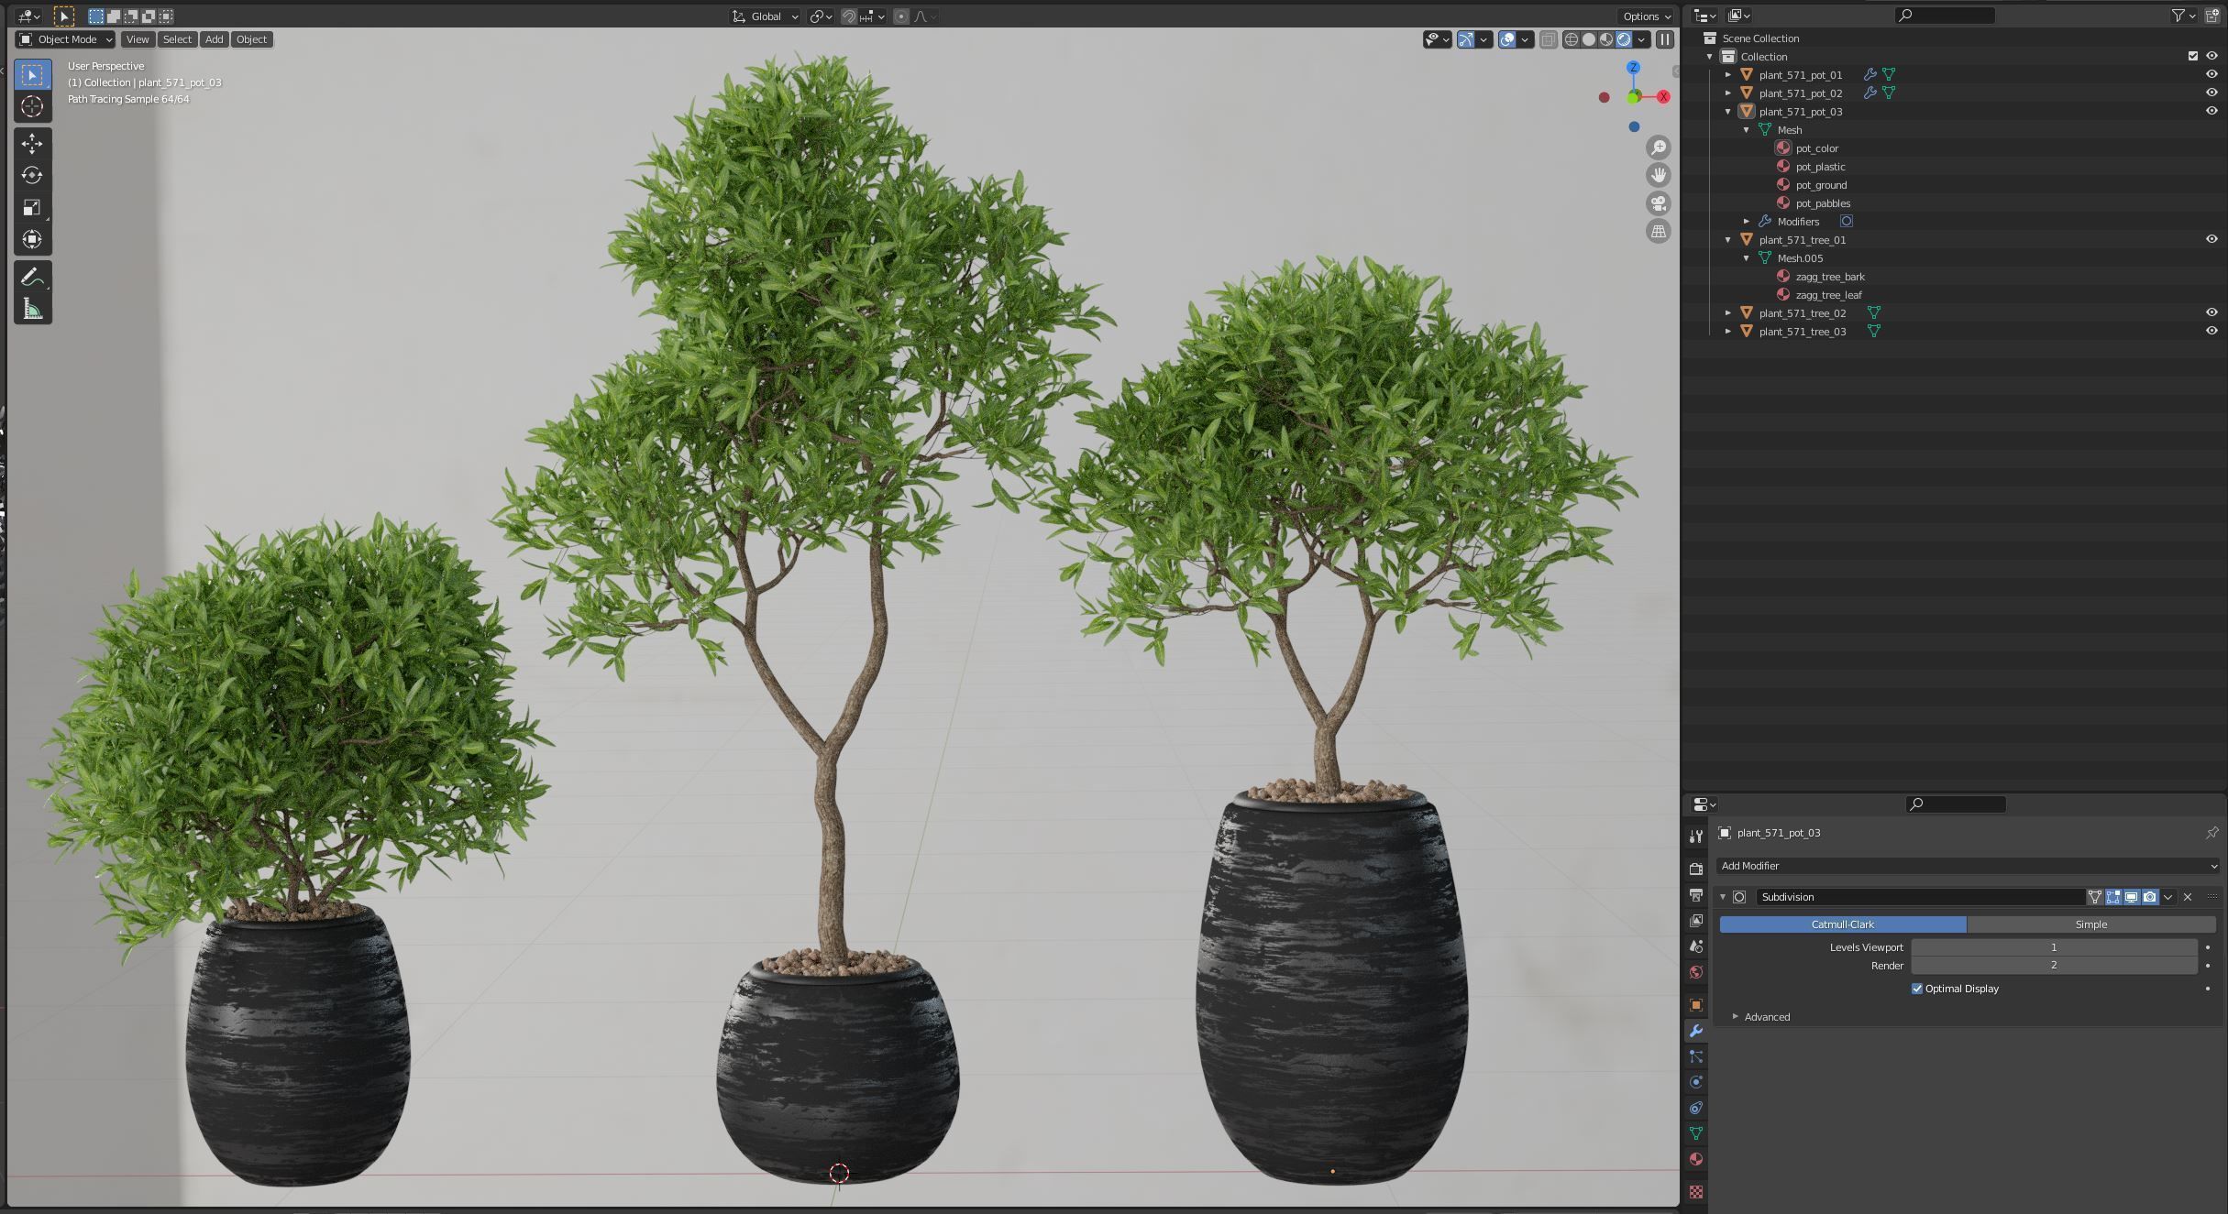This screenshot has width=2228, height=1214.
Task: Toggle camera view icon in viewport
Action: tap(1658, 203)
